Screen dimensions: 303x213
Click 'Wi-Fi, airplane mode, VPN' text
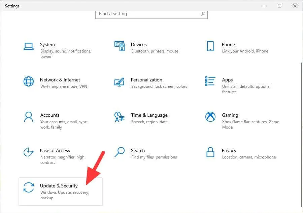64,86
